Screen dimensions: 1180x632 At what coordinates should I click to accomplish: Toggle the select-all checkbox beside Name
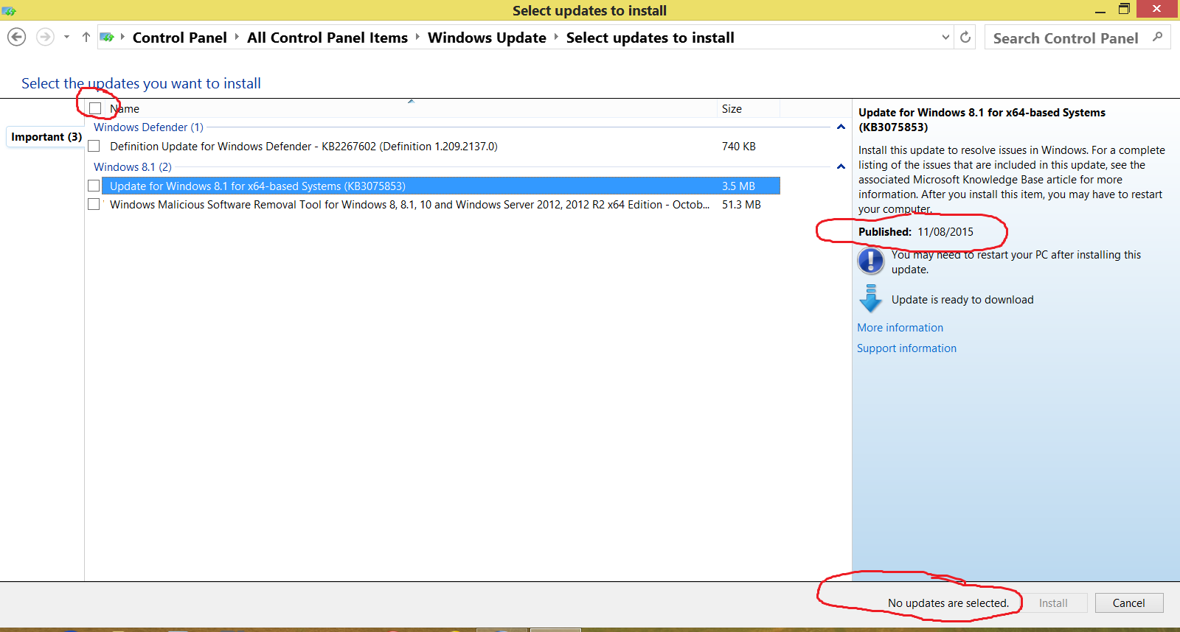95,108
